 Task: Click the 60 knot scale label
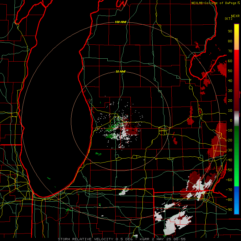[230, 61]
